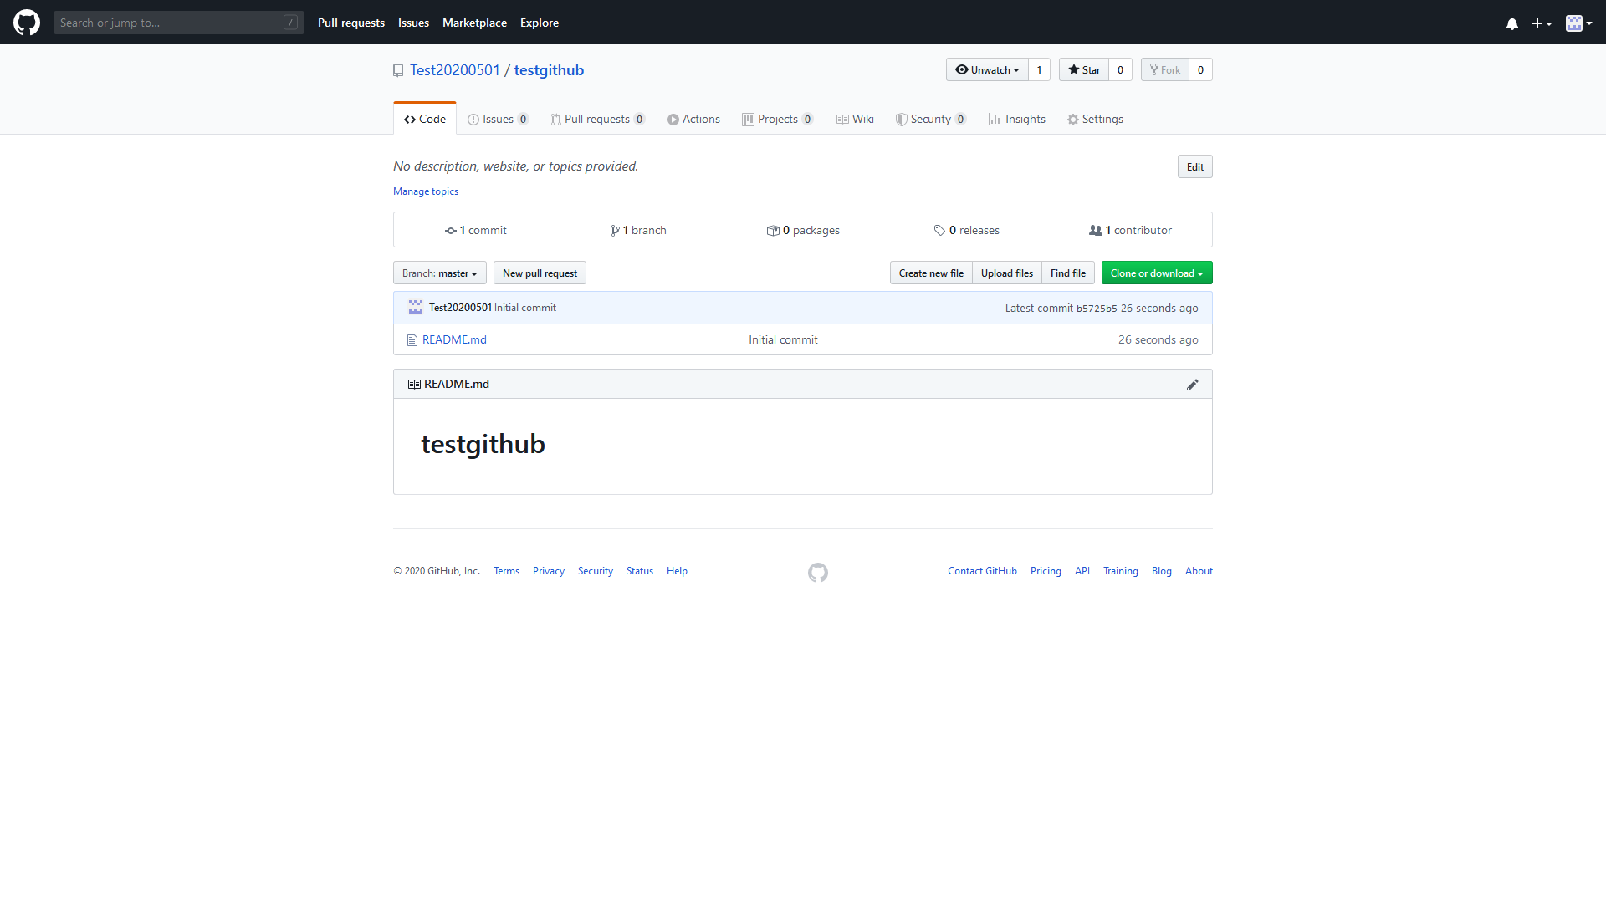This screenshot has height=918, width=1606.
Task: Open footer Security link
Action: (x=596, y=571)
